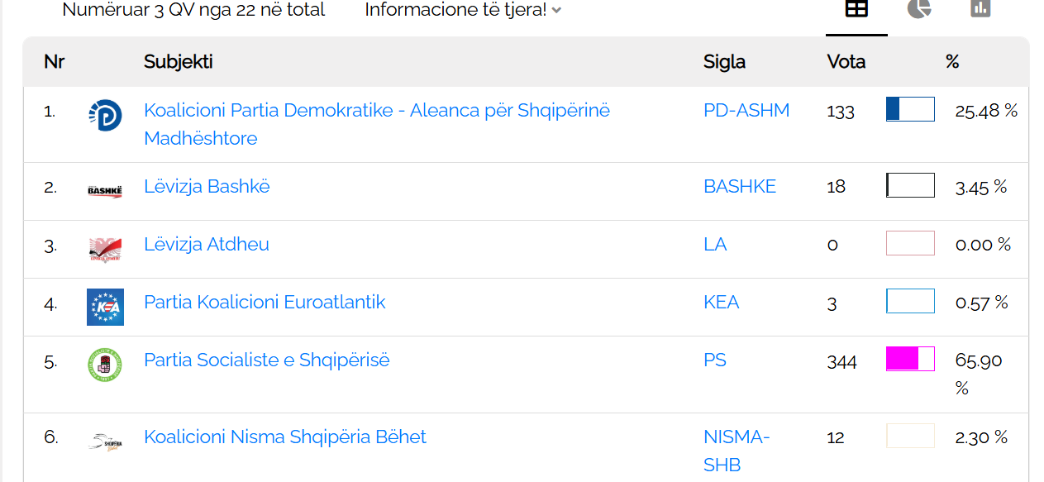Image resolution: width=1044 pixels, height=482 pixels.
Task: Click the magenta PS vote progress bar
Action: 910,359
